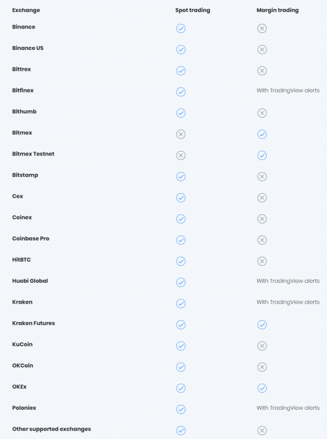
Task: Click the Other supported exchanges label
Action: (52, 429)
